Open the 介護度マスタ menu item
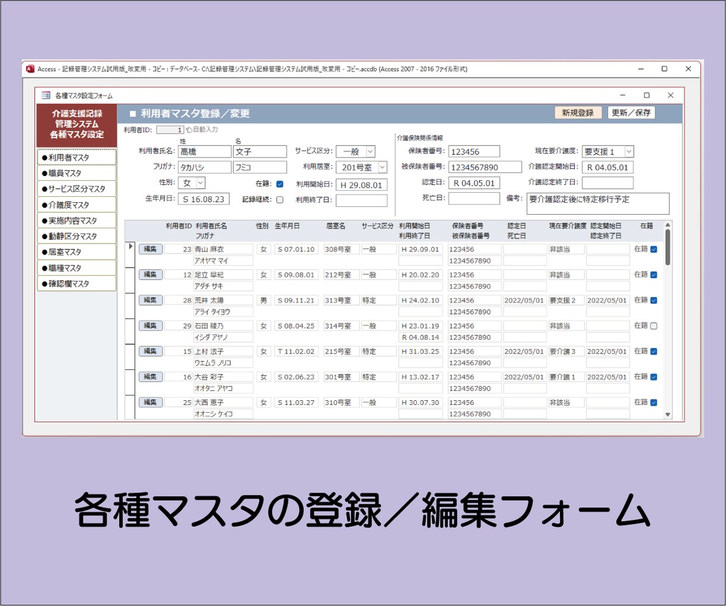The width and height of the screenshot is (726, 606). coord(76,205)
